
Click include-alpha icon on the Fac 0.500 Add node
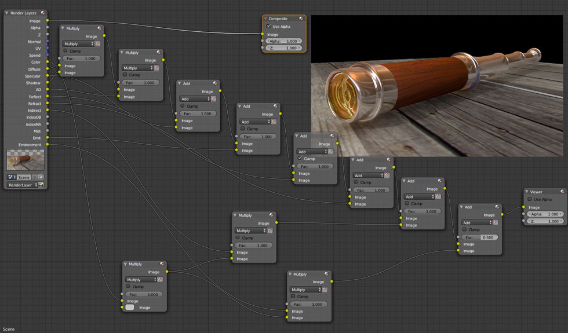496,222
